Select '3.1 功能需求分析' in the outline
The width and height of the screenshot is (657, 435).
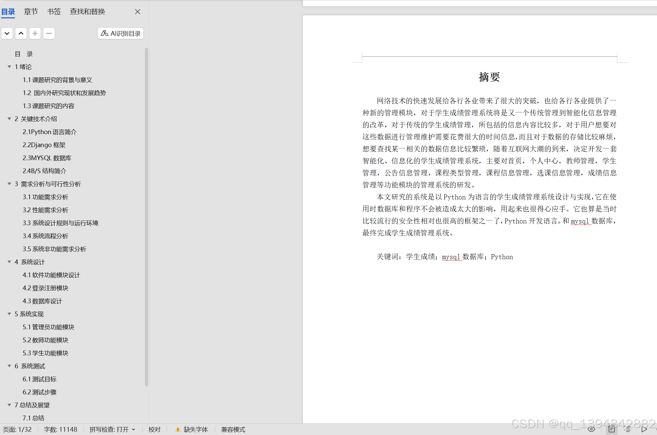tap(45, 197)
